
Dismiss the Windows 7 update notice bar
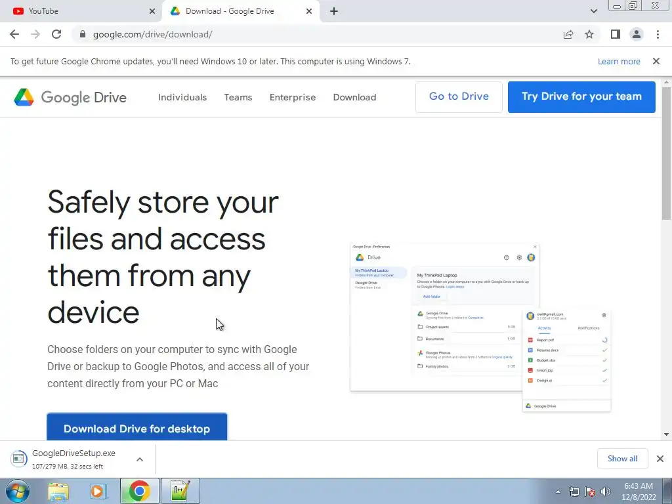coord(656,61)
